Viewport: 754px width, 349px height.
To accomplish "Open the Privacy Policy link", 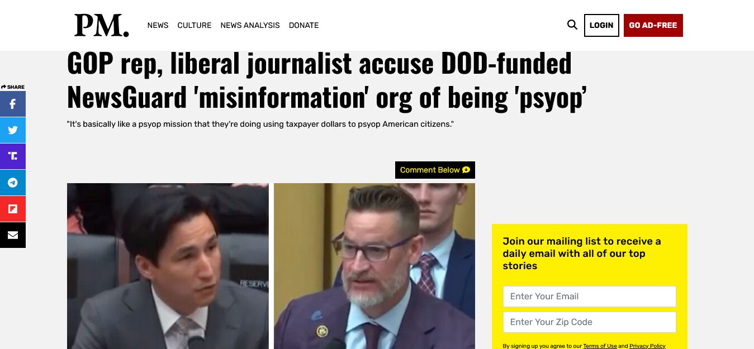I will [x=647, y=346].
